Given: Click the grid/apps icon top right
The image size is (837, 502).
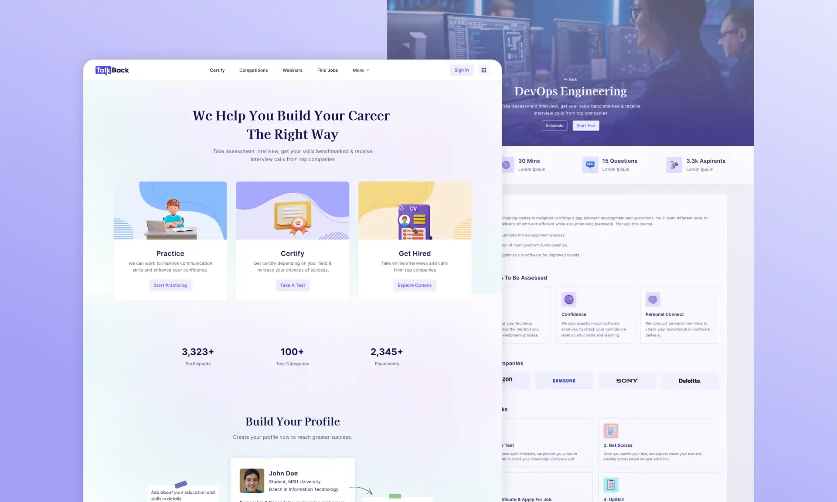Looking at the screenshot, I should [x=483, y=70].
